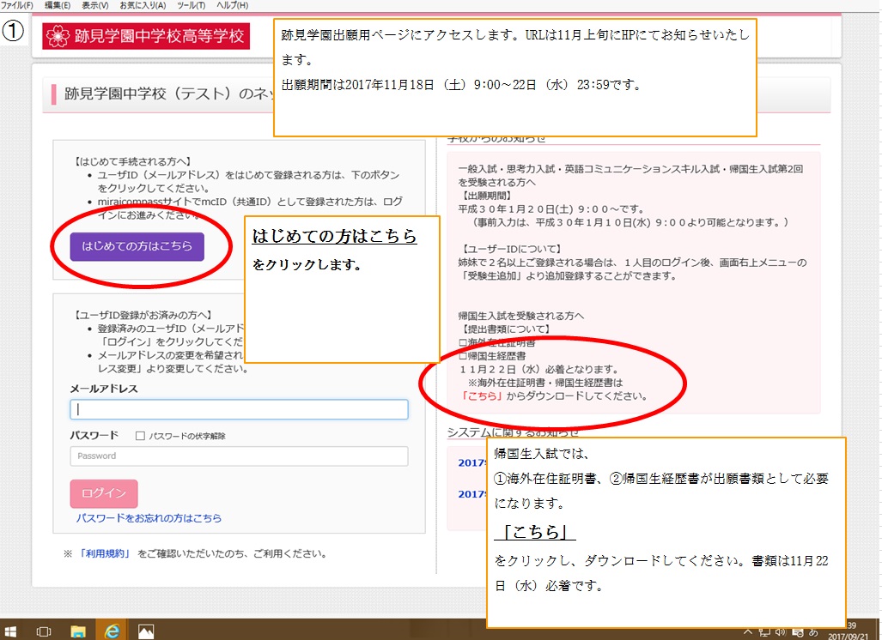
Task: Click the Windows Start button
Action: pos(10,631)
